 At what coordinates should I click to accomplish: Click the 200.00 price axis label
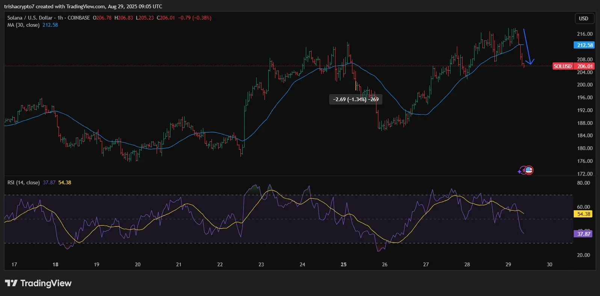(585, 85)
